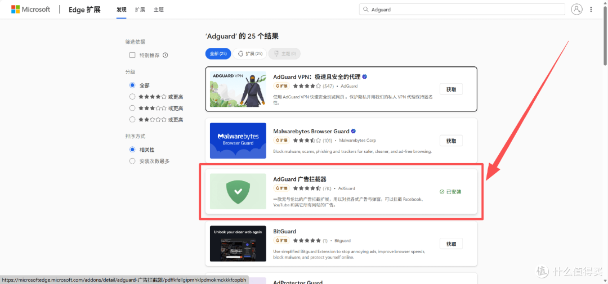Switch to the 发现 tab
The height and width of the screenshot is (284, 608).
coord(122,10)
